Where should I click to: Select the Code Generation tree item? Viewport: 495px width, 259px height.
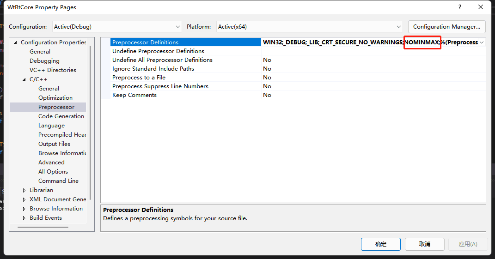[x=61, y=116]
